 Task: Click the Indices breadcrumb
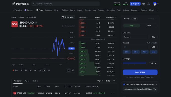(21, 17)
